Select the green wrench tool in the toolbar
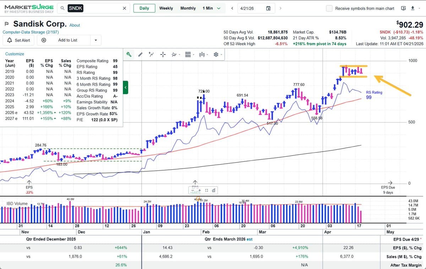Viewport: 426px width, 269px height. 129,54
